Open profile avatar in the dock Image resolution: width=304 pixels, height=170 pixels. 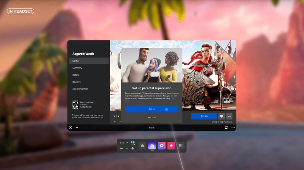click(x=133, y=143)
